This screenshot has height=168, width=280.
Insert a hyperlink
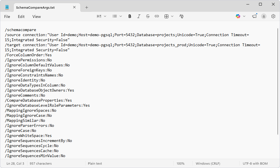pos(157,16)
